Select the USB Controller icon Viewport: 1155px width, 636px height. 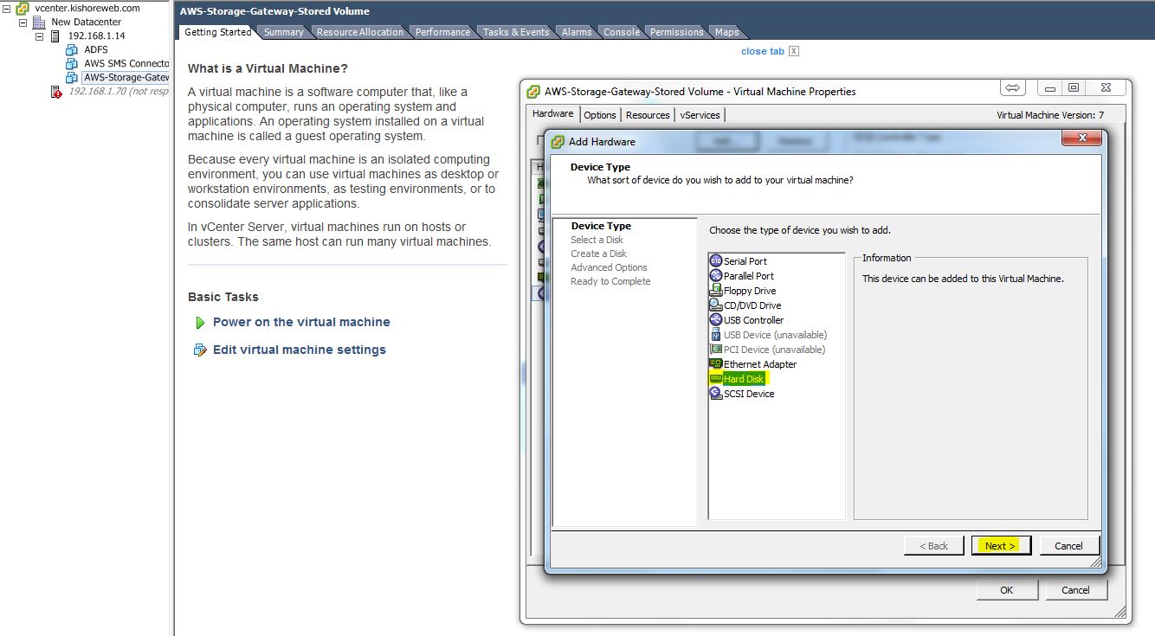(716, 319)
